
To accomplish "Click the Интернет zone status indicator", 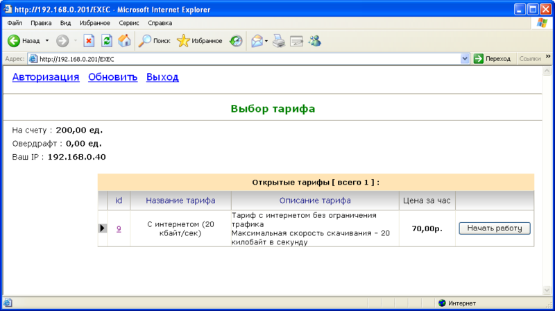I will (x=457, y=303).
